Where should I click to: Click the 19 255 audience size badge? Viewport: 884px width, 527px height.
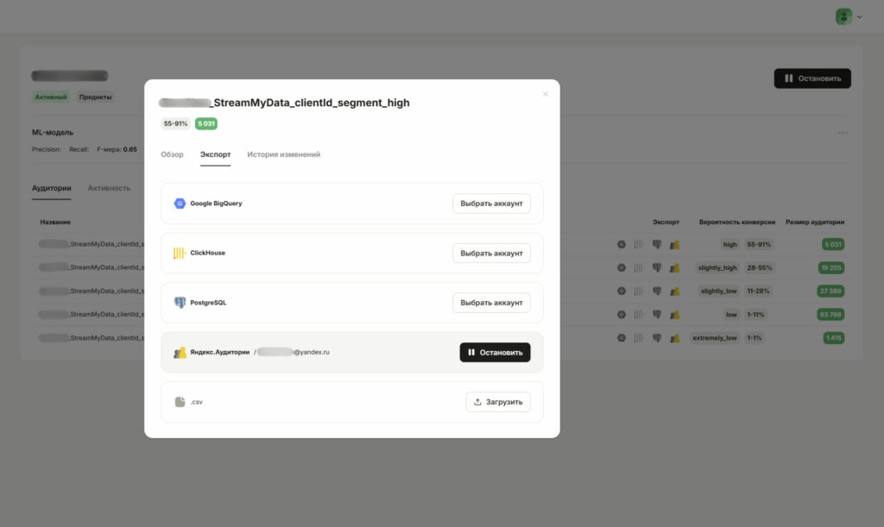pyautogui.click(x=831, y=268)
